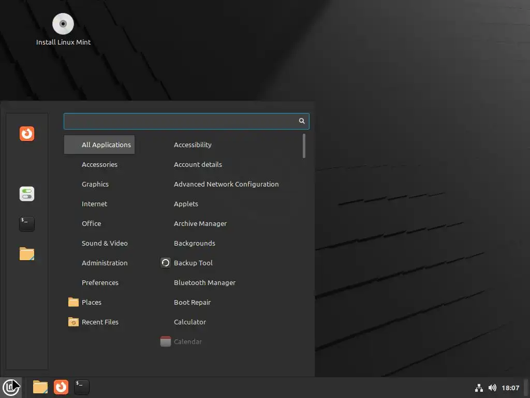The image size is (530, 398).
Task: Select the Accessories category
Action: pyautogui.click(x=99, y=164)
